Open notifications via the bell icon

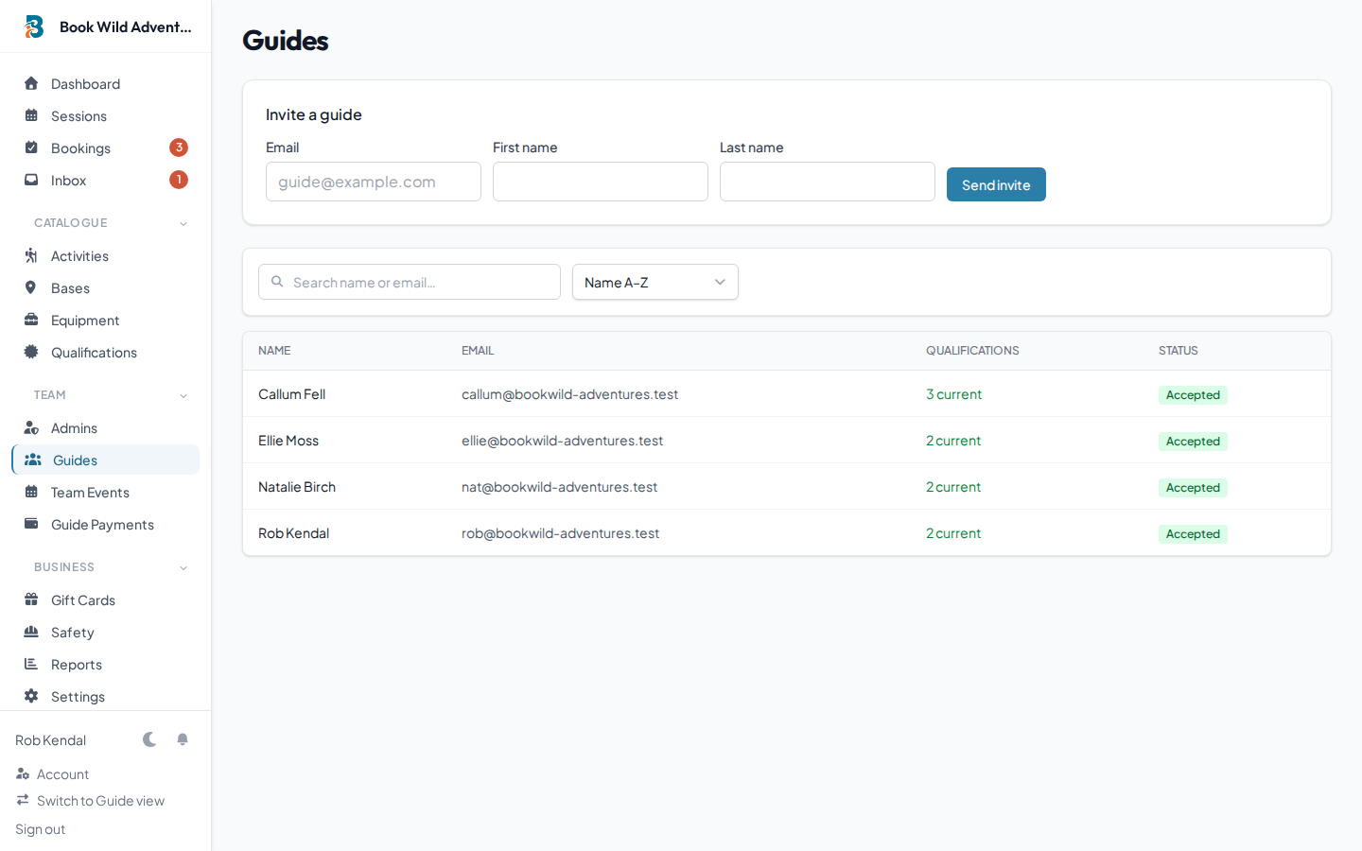(183, 739)
